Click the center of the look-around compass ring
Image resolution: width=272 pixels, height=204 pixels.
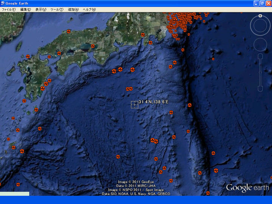click(260, 26)
